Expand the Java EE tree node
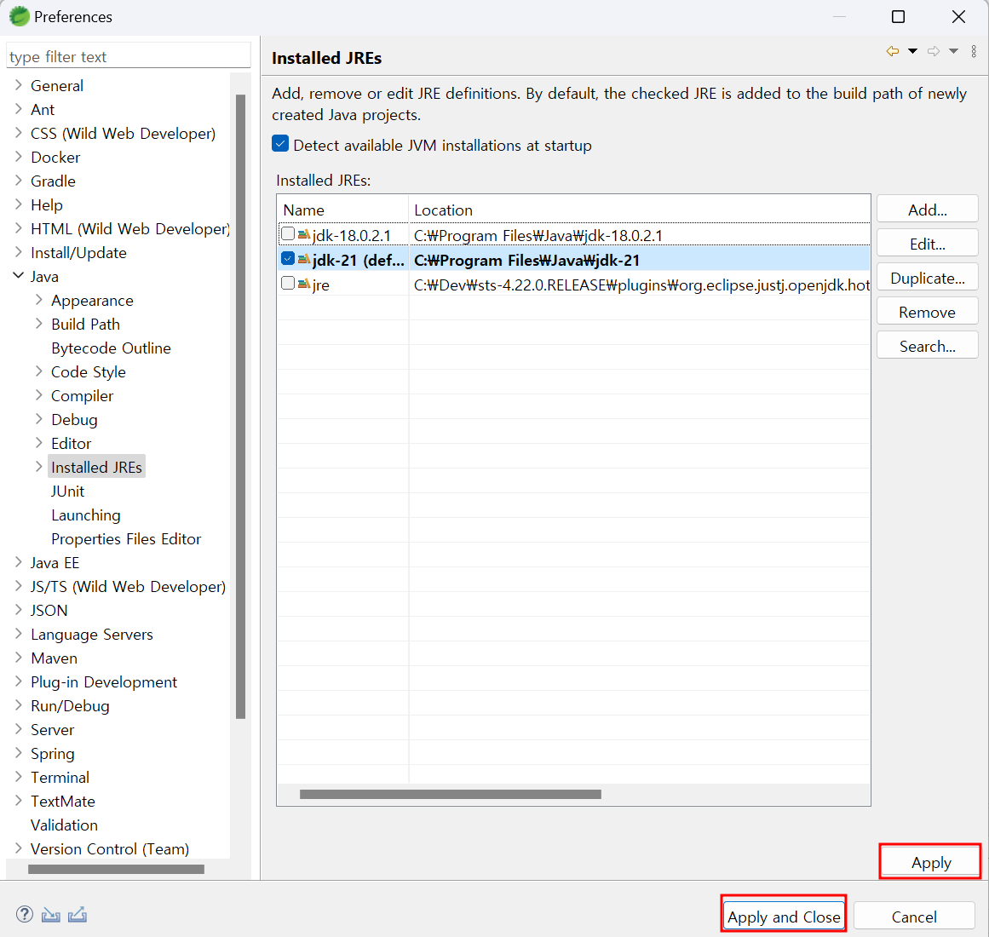Screen dimensions: 989x937 coord(18,562)
